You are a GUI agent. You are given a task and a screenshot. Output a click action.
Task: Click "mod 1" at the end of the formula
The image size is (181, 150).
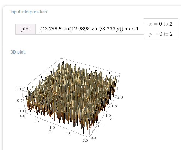coord(131,29)
